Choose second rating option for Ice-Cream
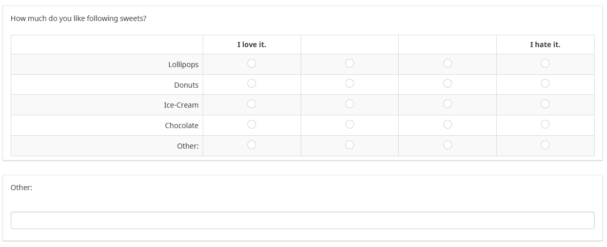 coord(349,104)
